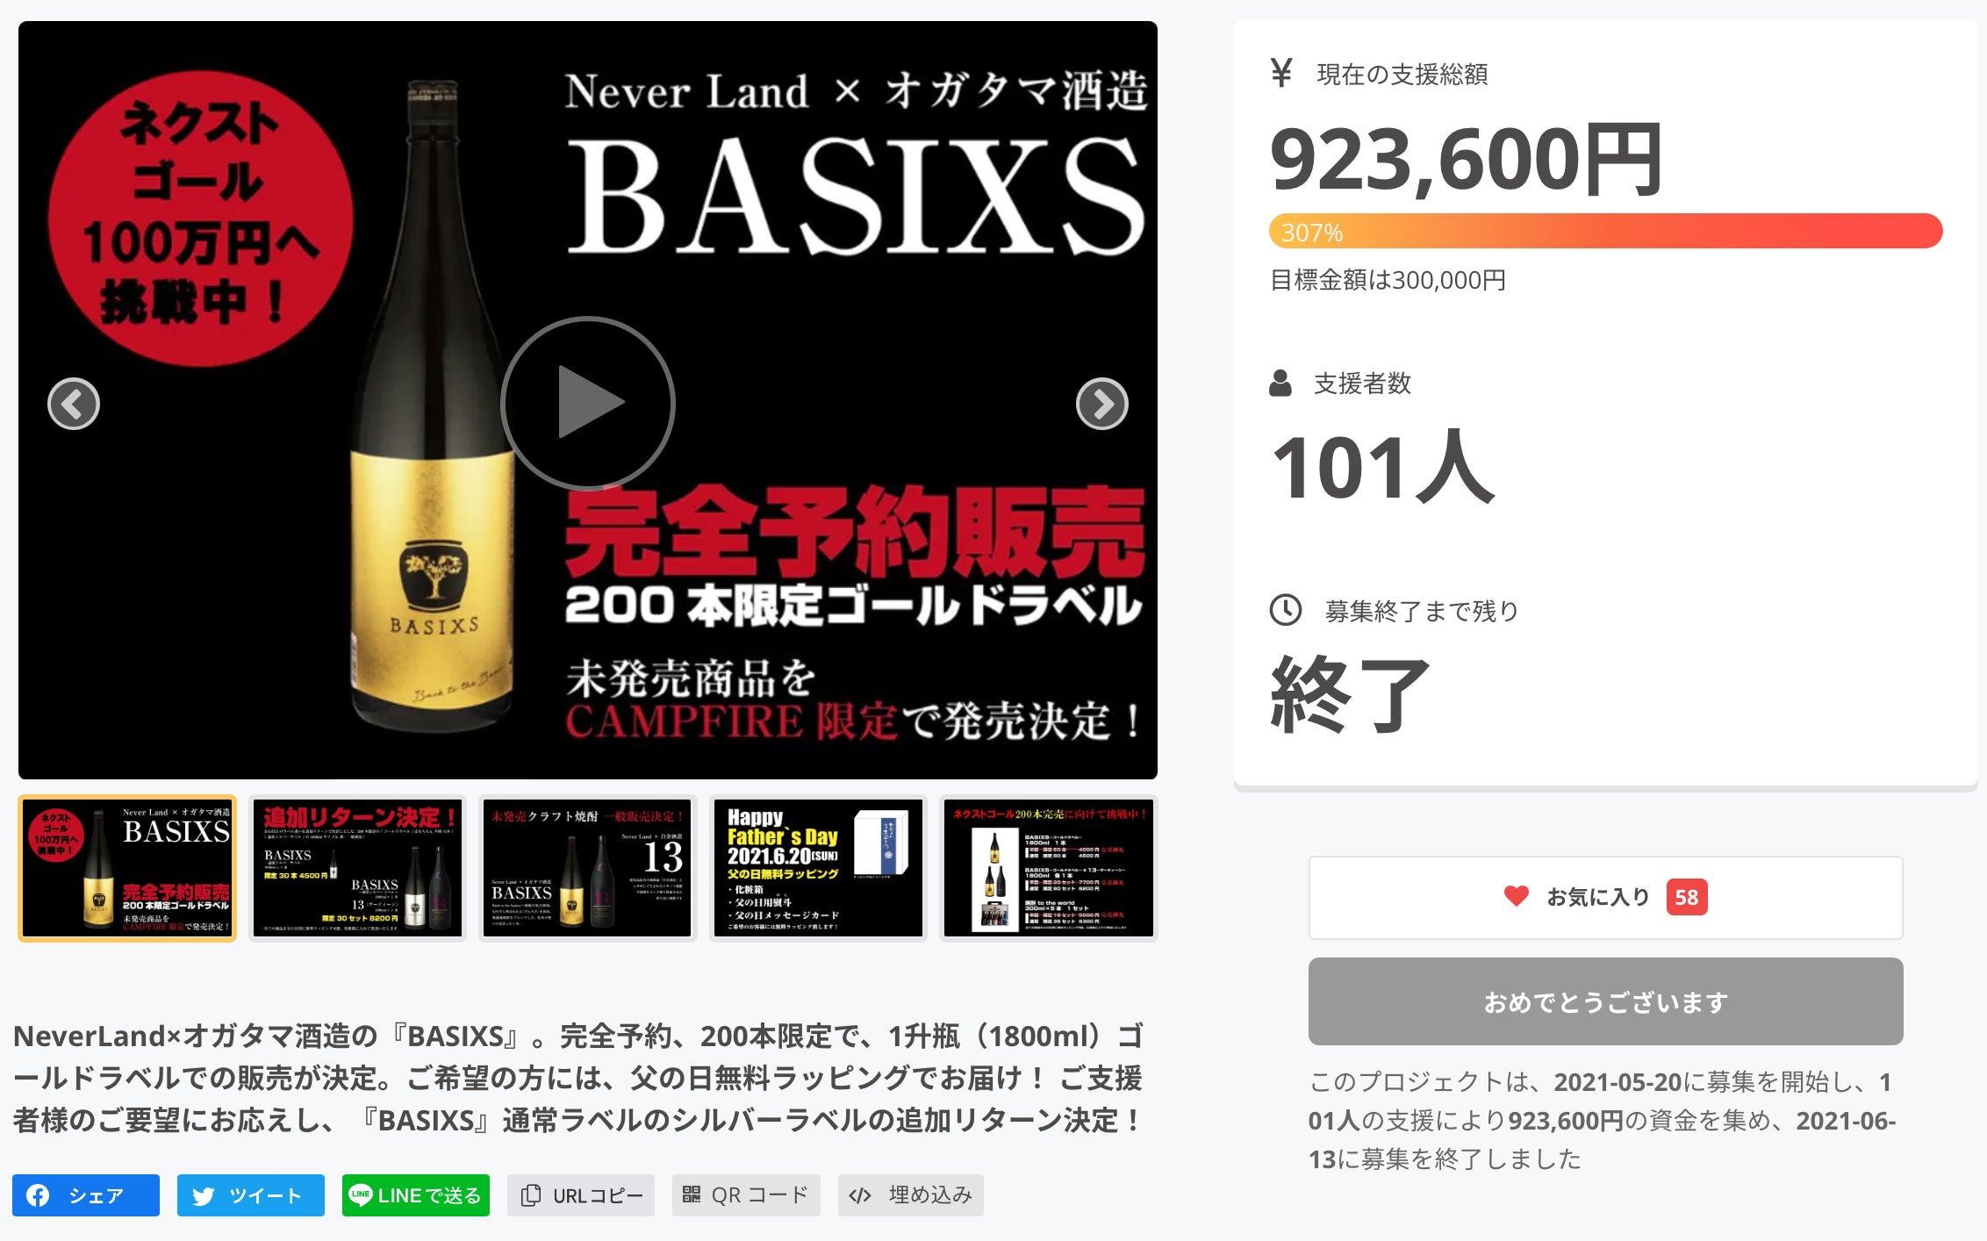Screen dimensions: 1987x1241
Task: Click the favorites count badge 58
Action: (1686, 897)
